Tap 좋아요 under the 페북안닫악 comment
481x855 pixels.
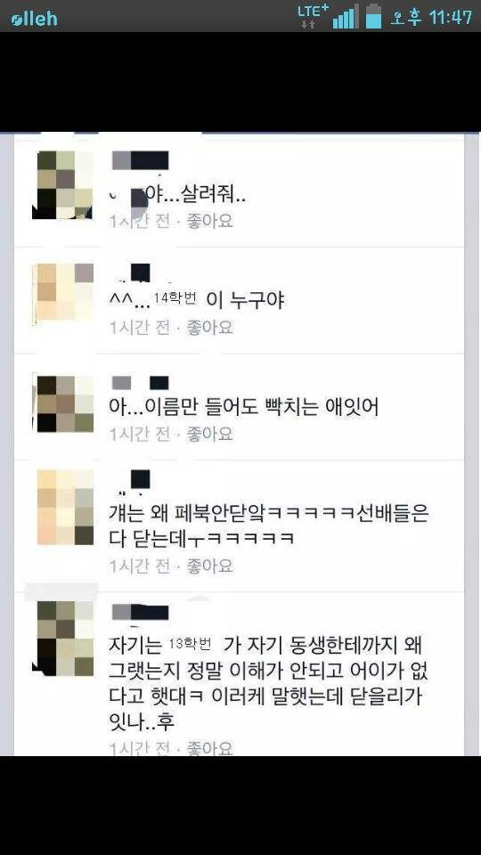coord(209,566)
